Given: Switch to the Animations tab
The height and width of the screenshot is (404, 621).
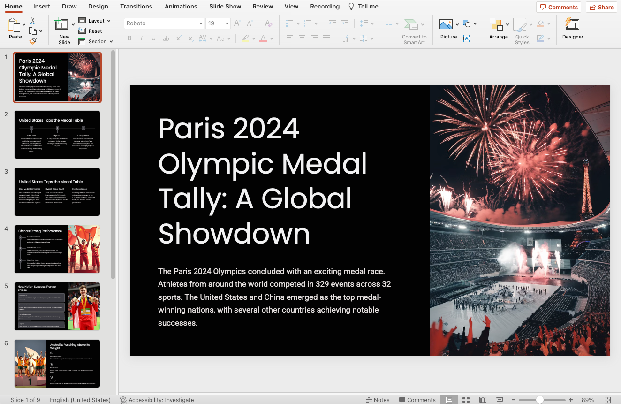Looking at the screenshot, I should point(181,6).
